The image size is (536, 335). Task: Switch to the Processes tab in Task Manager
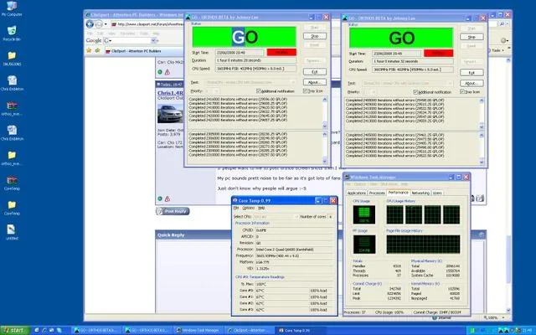[377, 193]
